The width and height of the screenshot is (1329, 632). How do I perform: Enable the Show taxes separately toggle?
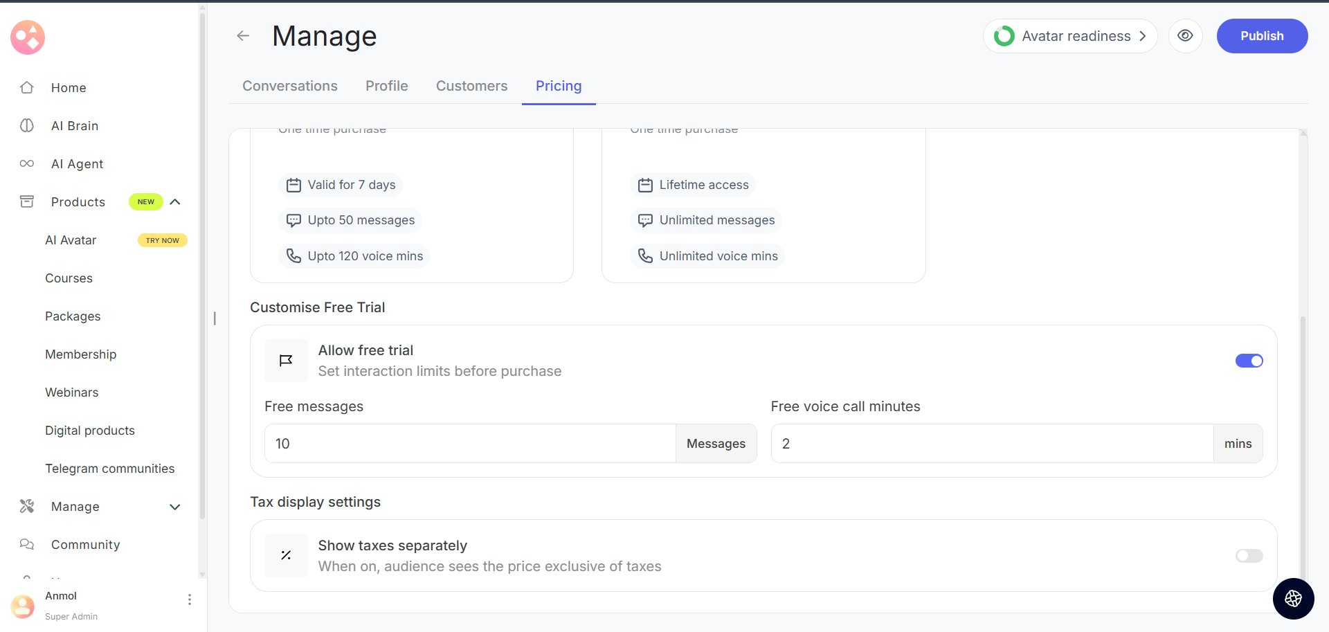(1249, 556)
